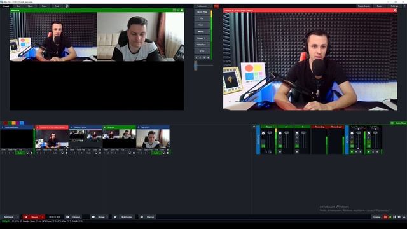Open the Merge transition dropdown arrow
The image size is (407, 229).
209,31
